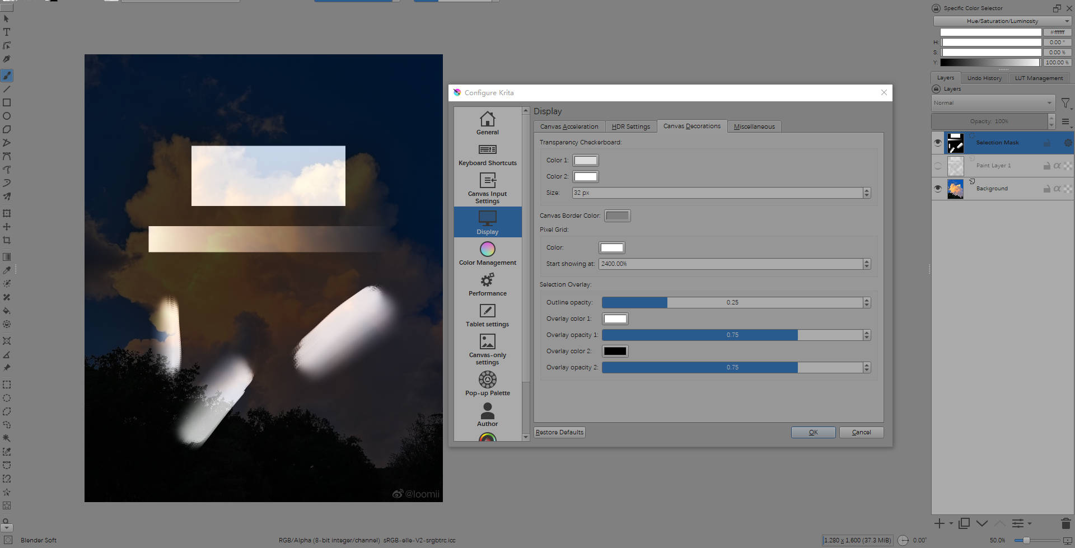1075x548 pixels.
Task: Open the Pop-up Palette settings
Action: pyautogui.click(x=487, y=384)
